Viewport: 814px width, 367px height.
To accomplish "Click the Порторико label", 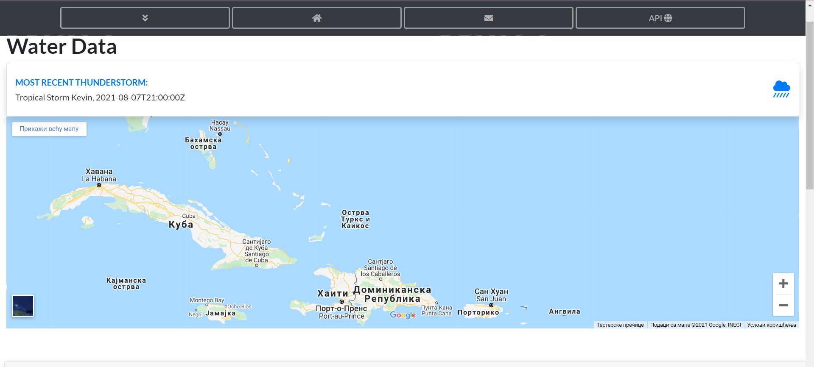I will pos(478,313).
